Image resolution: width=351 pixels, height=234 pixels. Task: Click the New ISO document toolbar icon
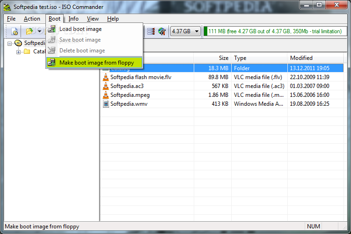pyautogui.click(x=15, y=31)
